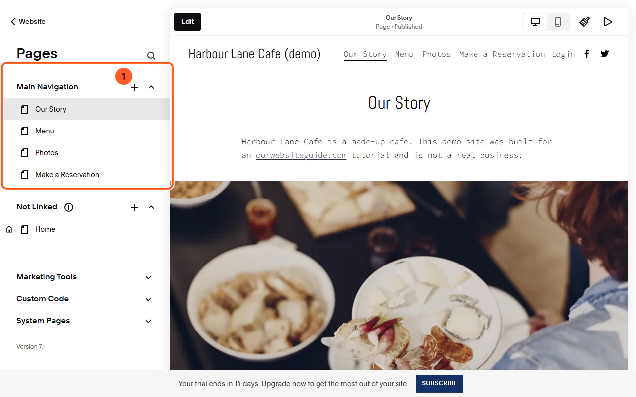Image resolution: width=636 pixels, height=397 pixels.
Task: Click the Version 7.1 label
Action: click(x=30, y=347)
